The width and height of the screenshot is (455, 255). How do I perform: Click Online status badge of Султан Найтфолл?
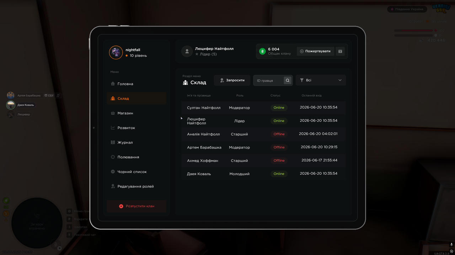point(279,108)
